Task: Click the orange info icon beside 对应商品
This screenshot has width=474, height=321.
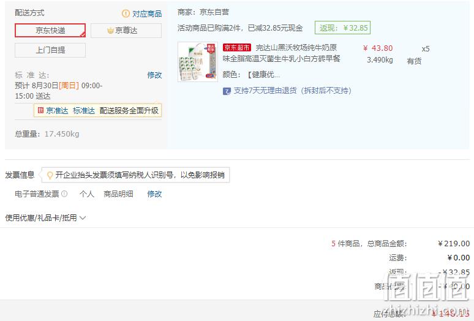Action: click(x=126, y=13)
